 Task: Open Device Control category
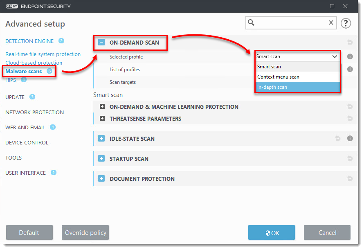click(27, 143)
